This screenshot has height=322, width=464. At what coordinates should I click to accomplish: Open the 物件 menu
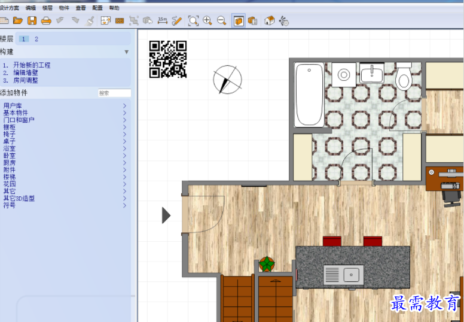point(64,8)
